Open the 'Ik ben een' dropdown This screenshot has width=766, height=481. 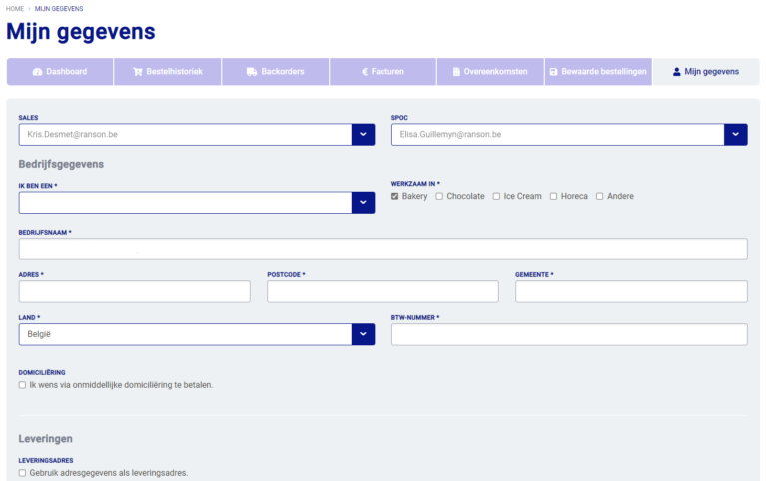pyautogui.click(x=363, y=203)
